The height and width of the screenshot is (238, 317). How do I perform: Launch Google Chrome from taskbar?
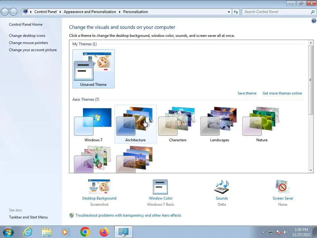click(85, 232)
